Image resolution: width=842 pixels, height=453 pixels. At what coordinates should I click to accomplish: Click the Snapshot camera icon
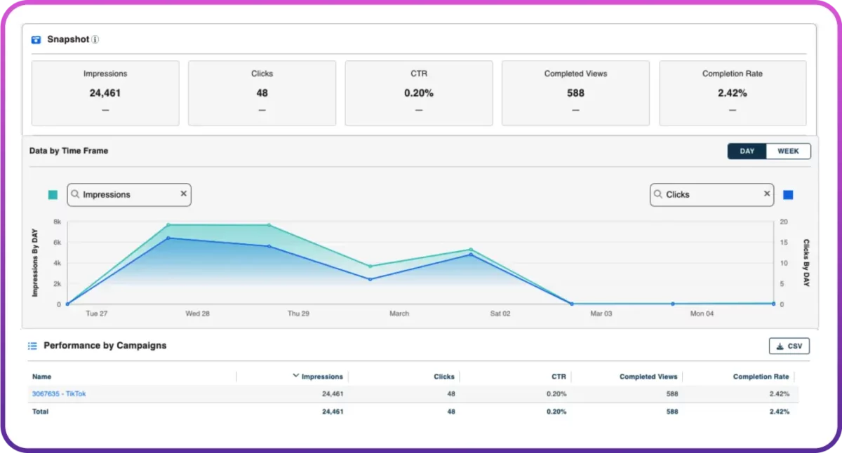click(35, 39)
